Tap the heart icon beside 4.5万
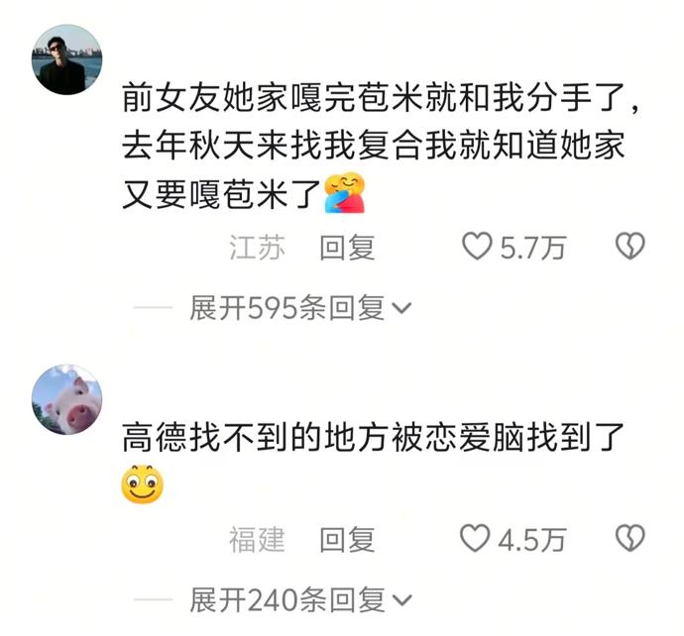 coord(475,538)
